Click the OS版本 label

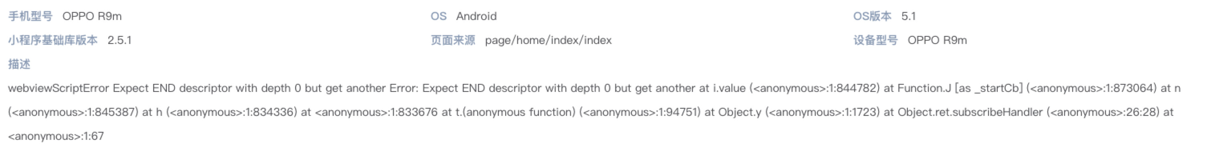[872, 16]
